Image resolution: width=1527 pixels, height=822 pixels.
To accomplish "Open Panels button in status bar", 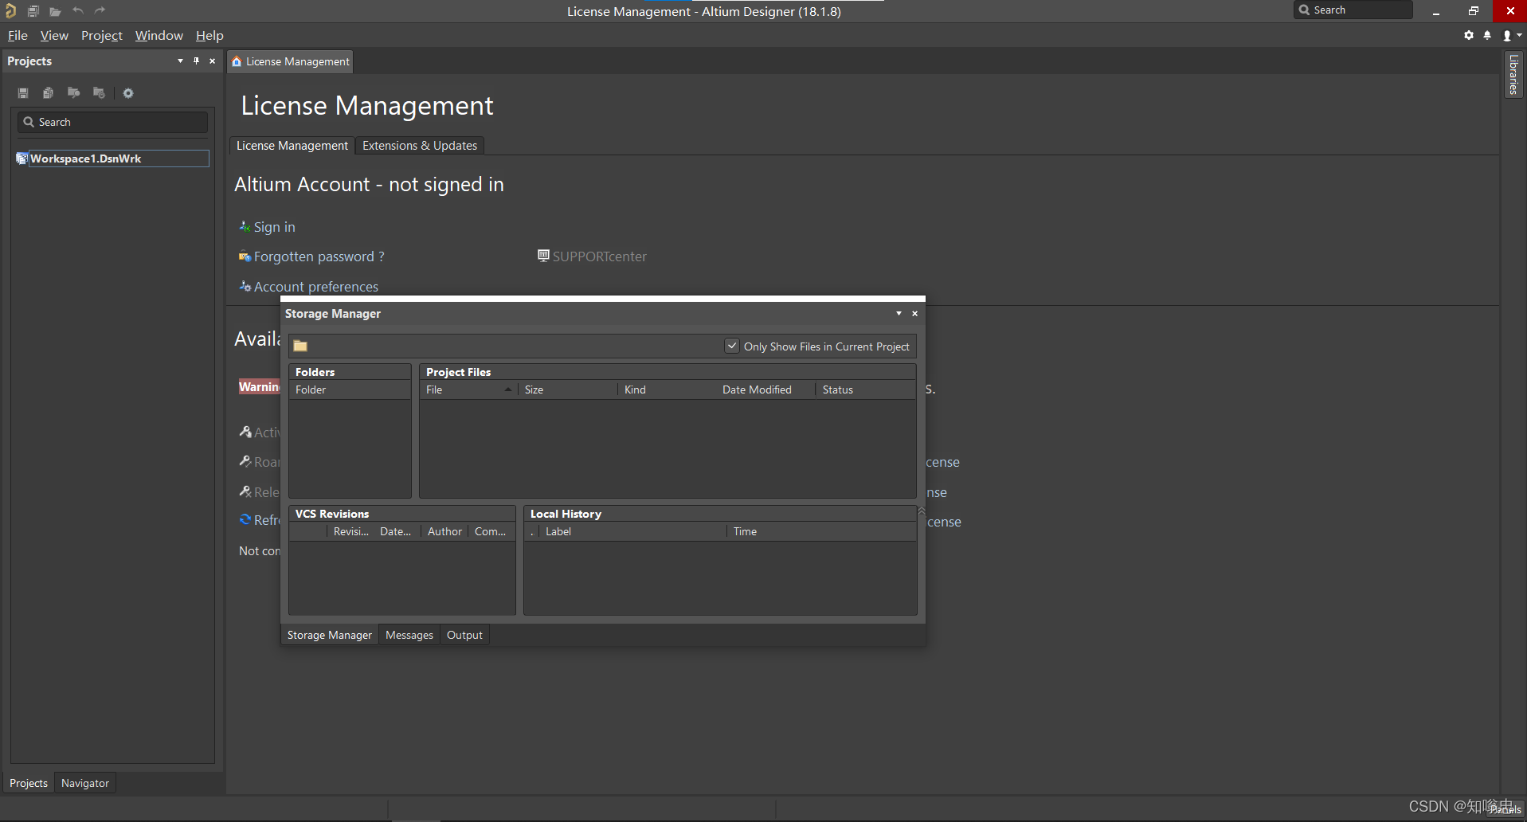I will click(1505, 809).
